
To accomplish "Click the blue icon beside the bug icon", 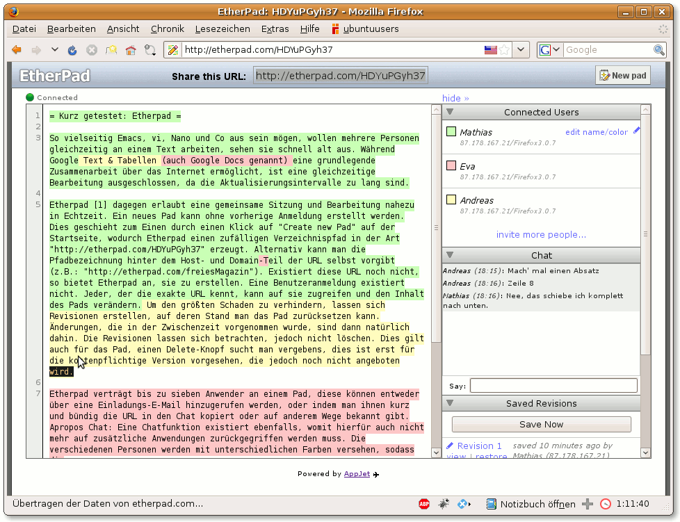I will point(464,504).
